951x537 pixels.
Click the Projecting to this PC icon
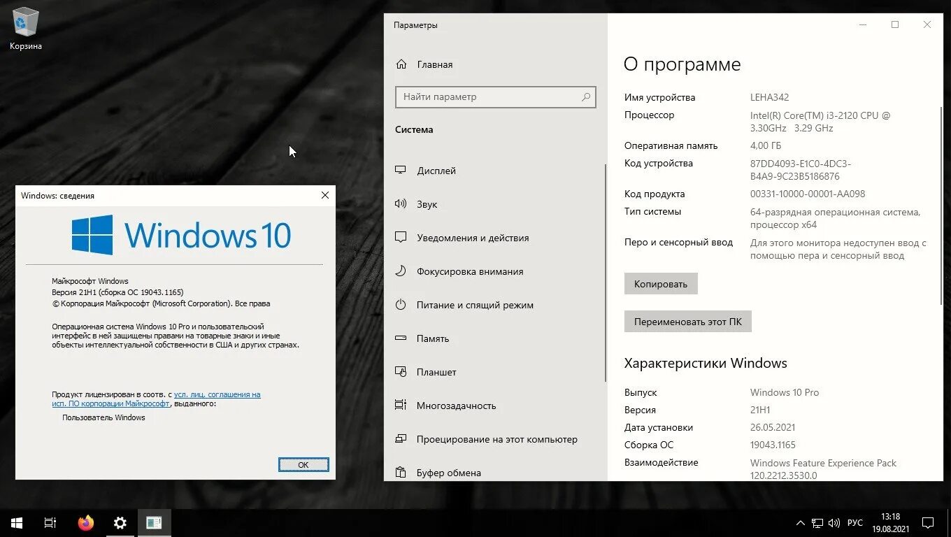pyautogui.click(x=401, y=439)
